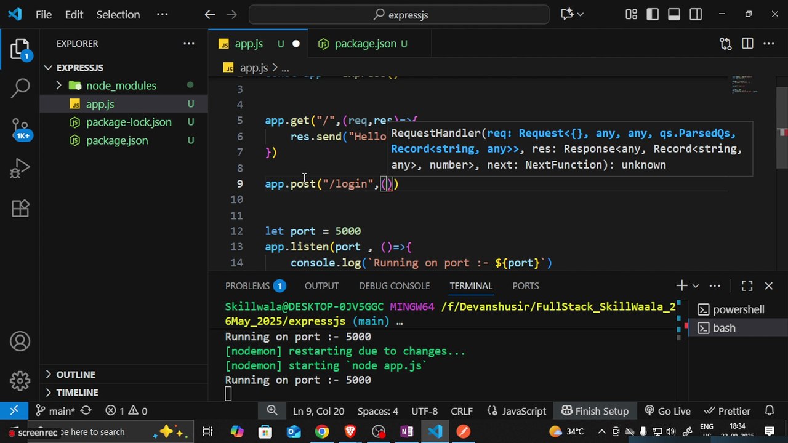The width and height of the screenshot is (788, 443).
Task: Close the unsaved app.js tab dot
Action: (295, 44)
